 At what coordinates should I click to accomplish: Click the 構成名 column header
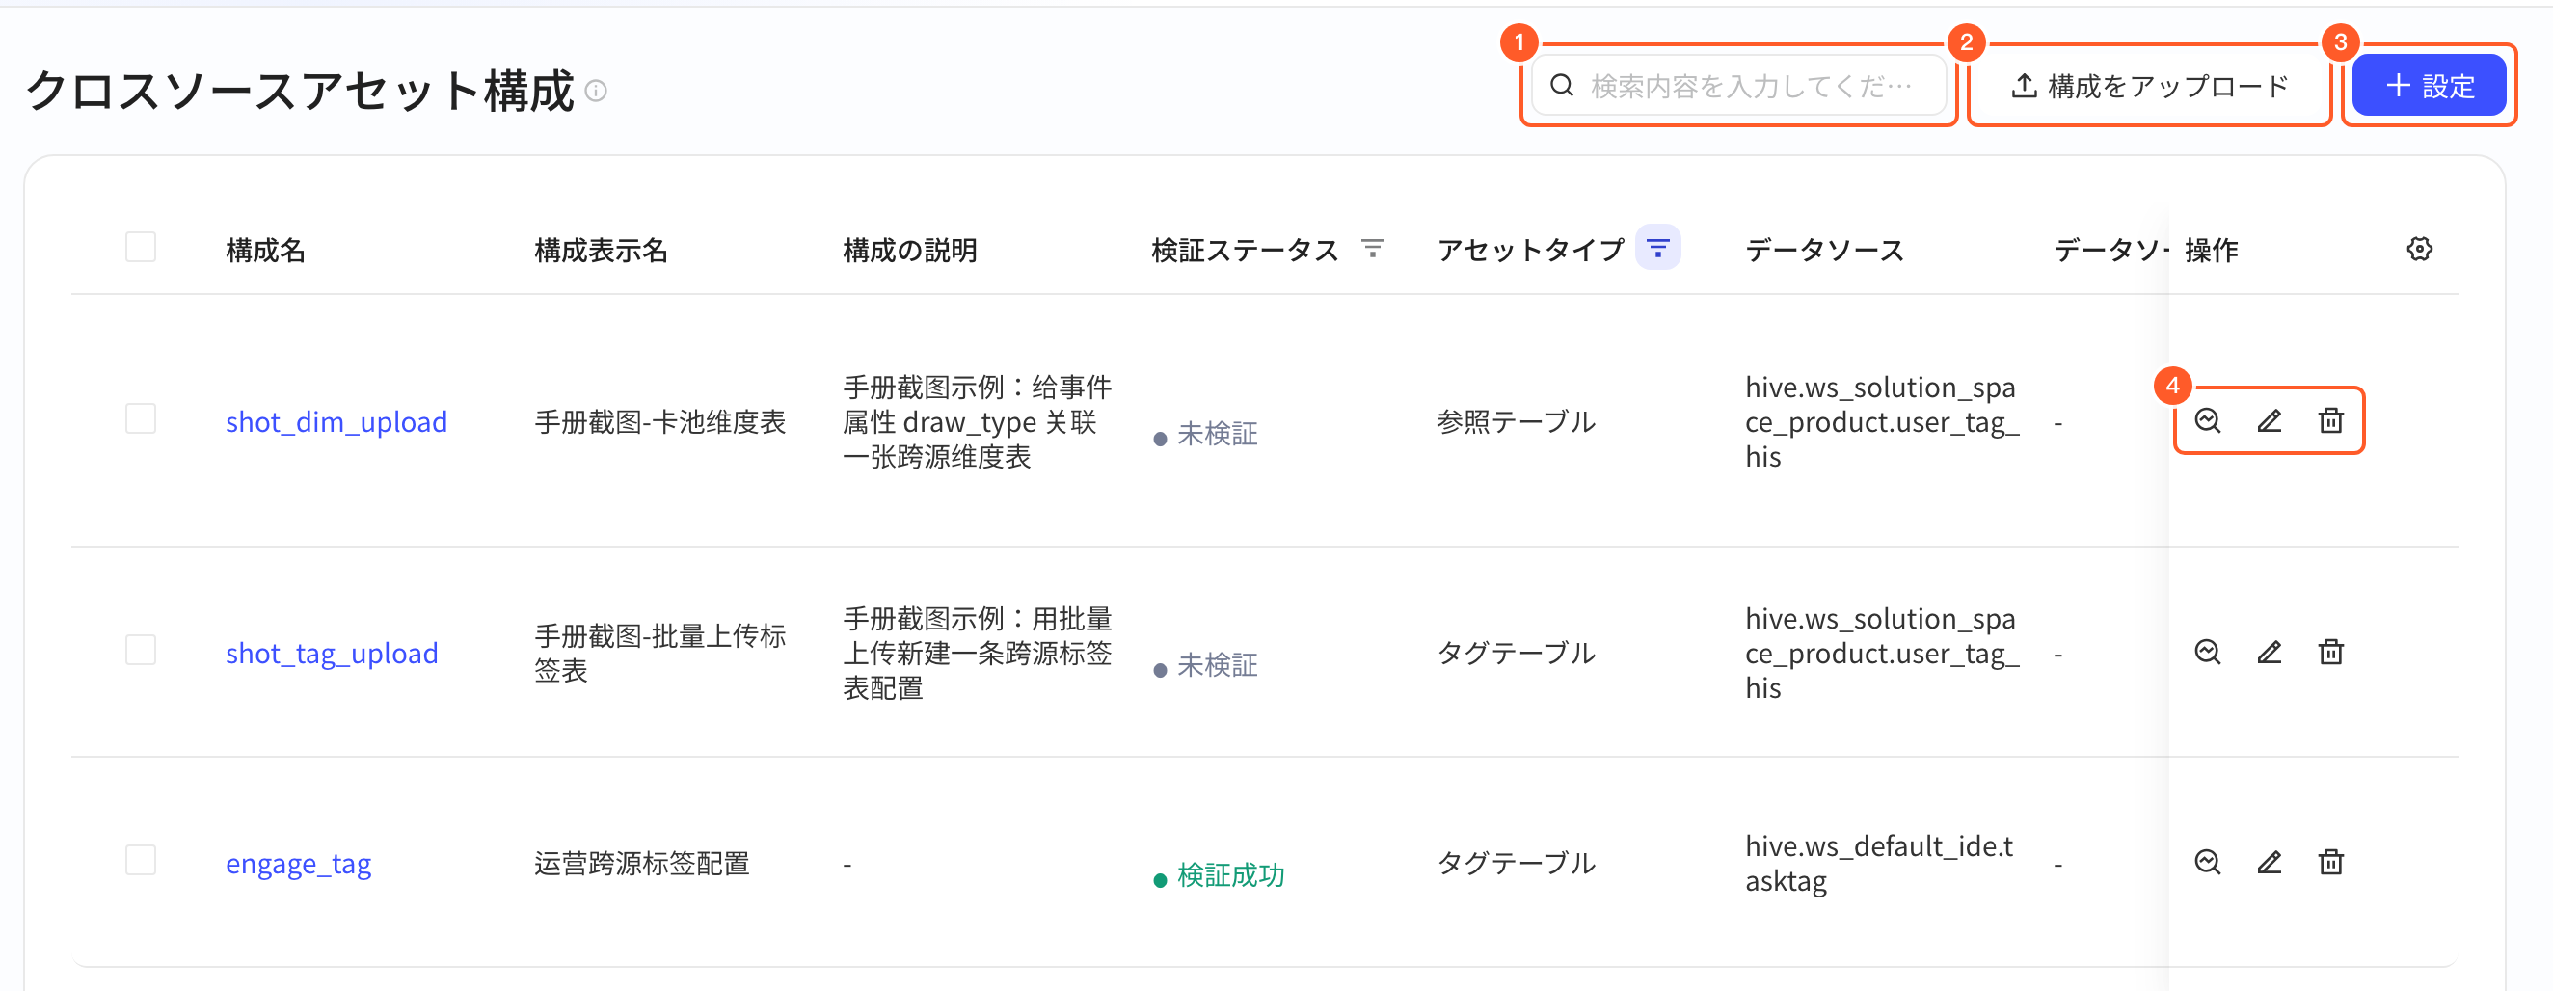click(265, 250)
